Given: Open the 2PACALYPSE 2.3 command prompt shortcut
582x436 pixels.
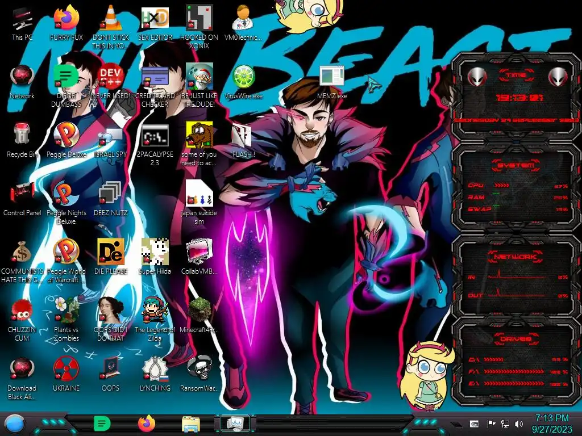Looking at the screenshot, I should pos(155,144).
